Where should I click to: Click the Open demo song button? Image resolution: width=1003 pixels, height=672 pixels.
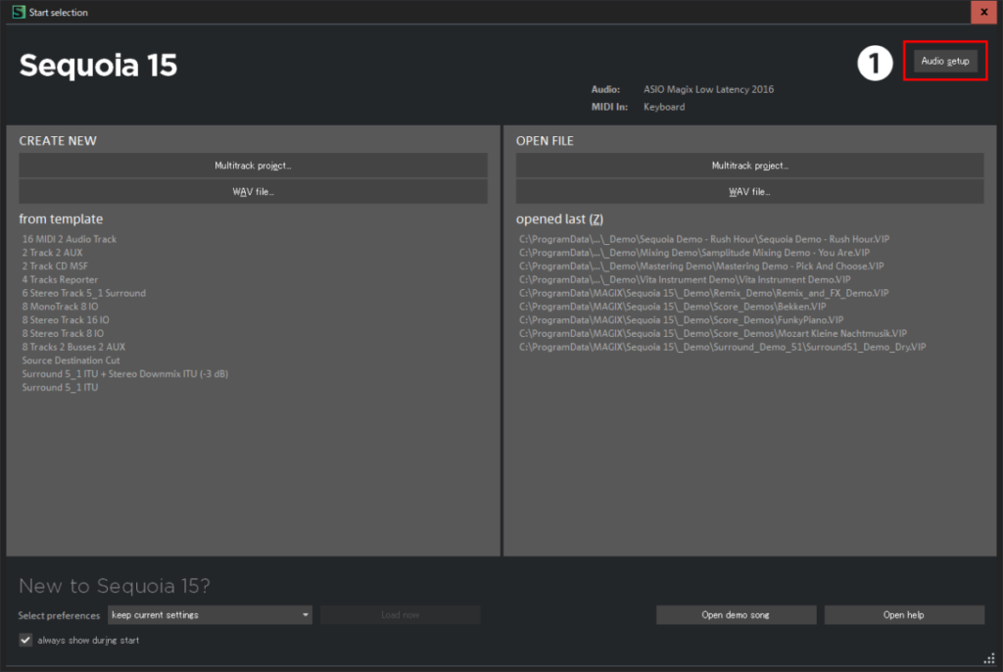pos(736,615)
